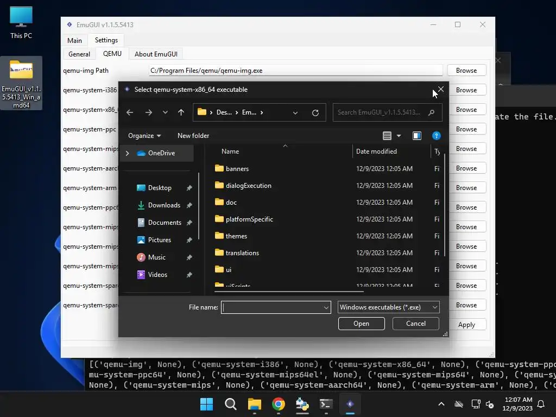Open taskbar Search
The height and width of the screenshot is (417, 556).
230,404
